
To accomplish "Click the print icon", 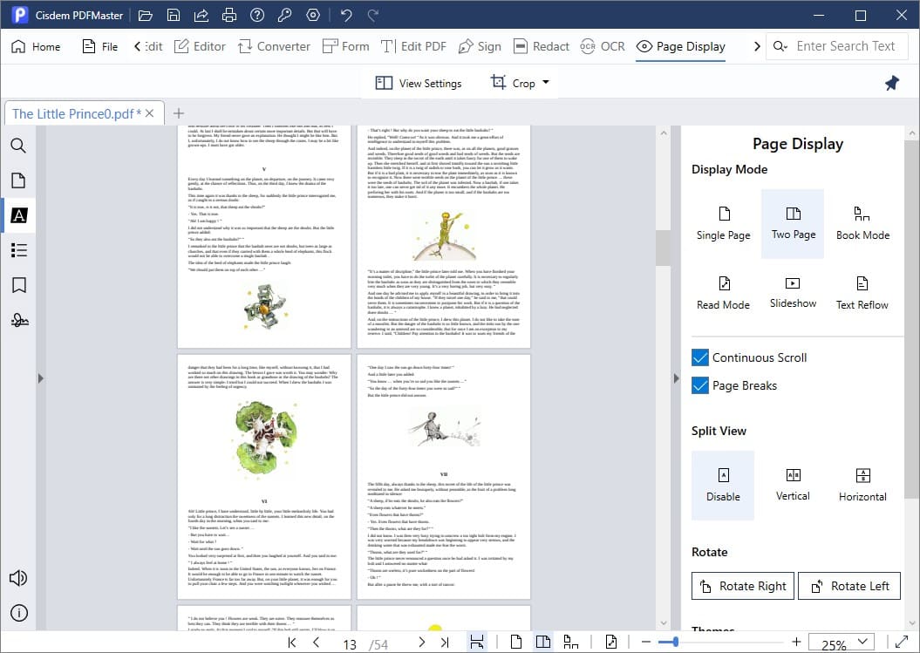I will (229, 15).
